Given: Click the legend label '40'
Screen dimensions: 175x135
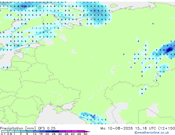Looking at the screenshot, I should coord(73,134).
